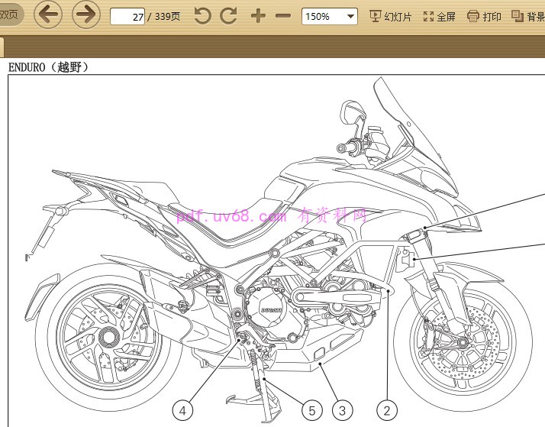This screenshot has width=545, height=427.
Task: Open the 150% zoom level dropdown
Action: (329, 16)
